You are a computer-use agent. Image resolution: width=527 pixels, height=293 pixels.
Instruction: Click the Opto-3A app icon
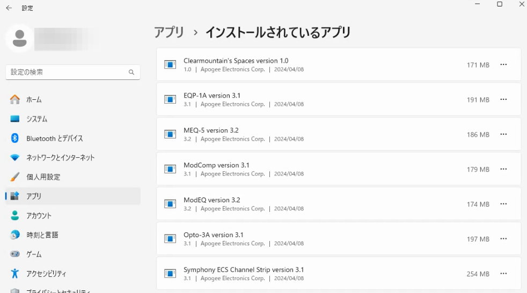[x=170, y=239]
